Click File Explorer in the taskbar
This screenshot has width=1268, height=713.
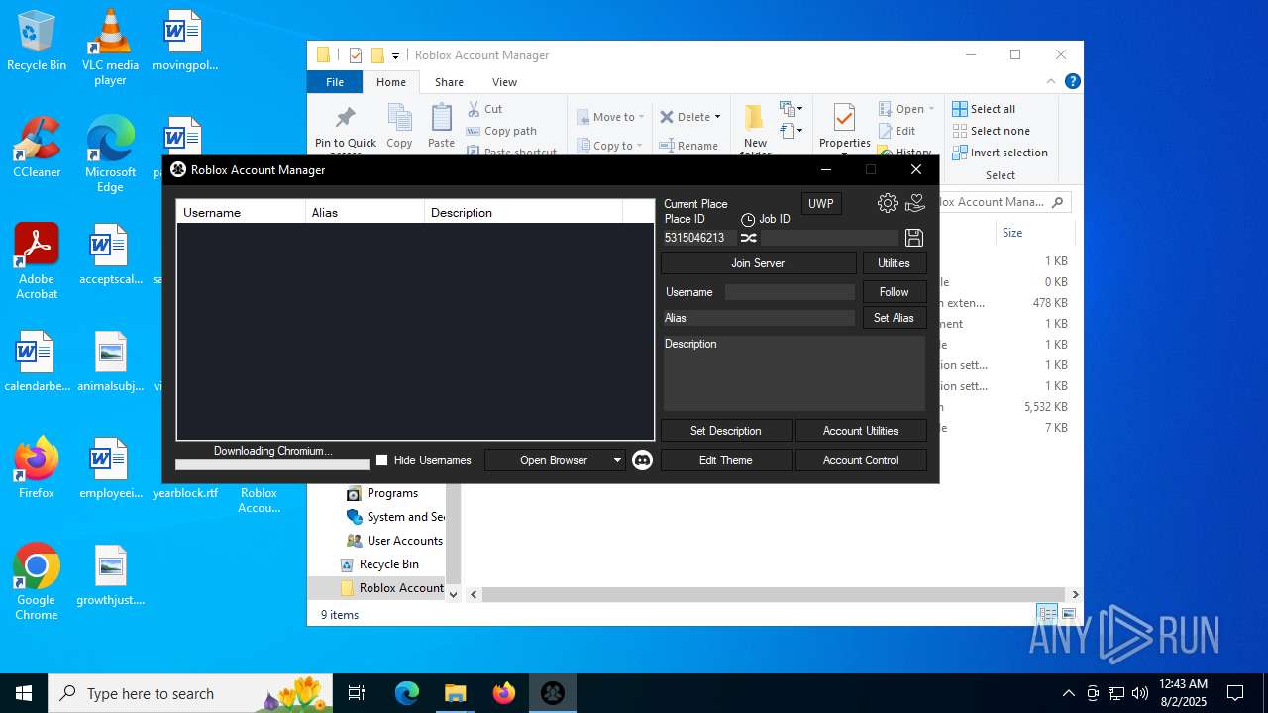point(456,693)
